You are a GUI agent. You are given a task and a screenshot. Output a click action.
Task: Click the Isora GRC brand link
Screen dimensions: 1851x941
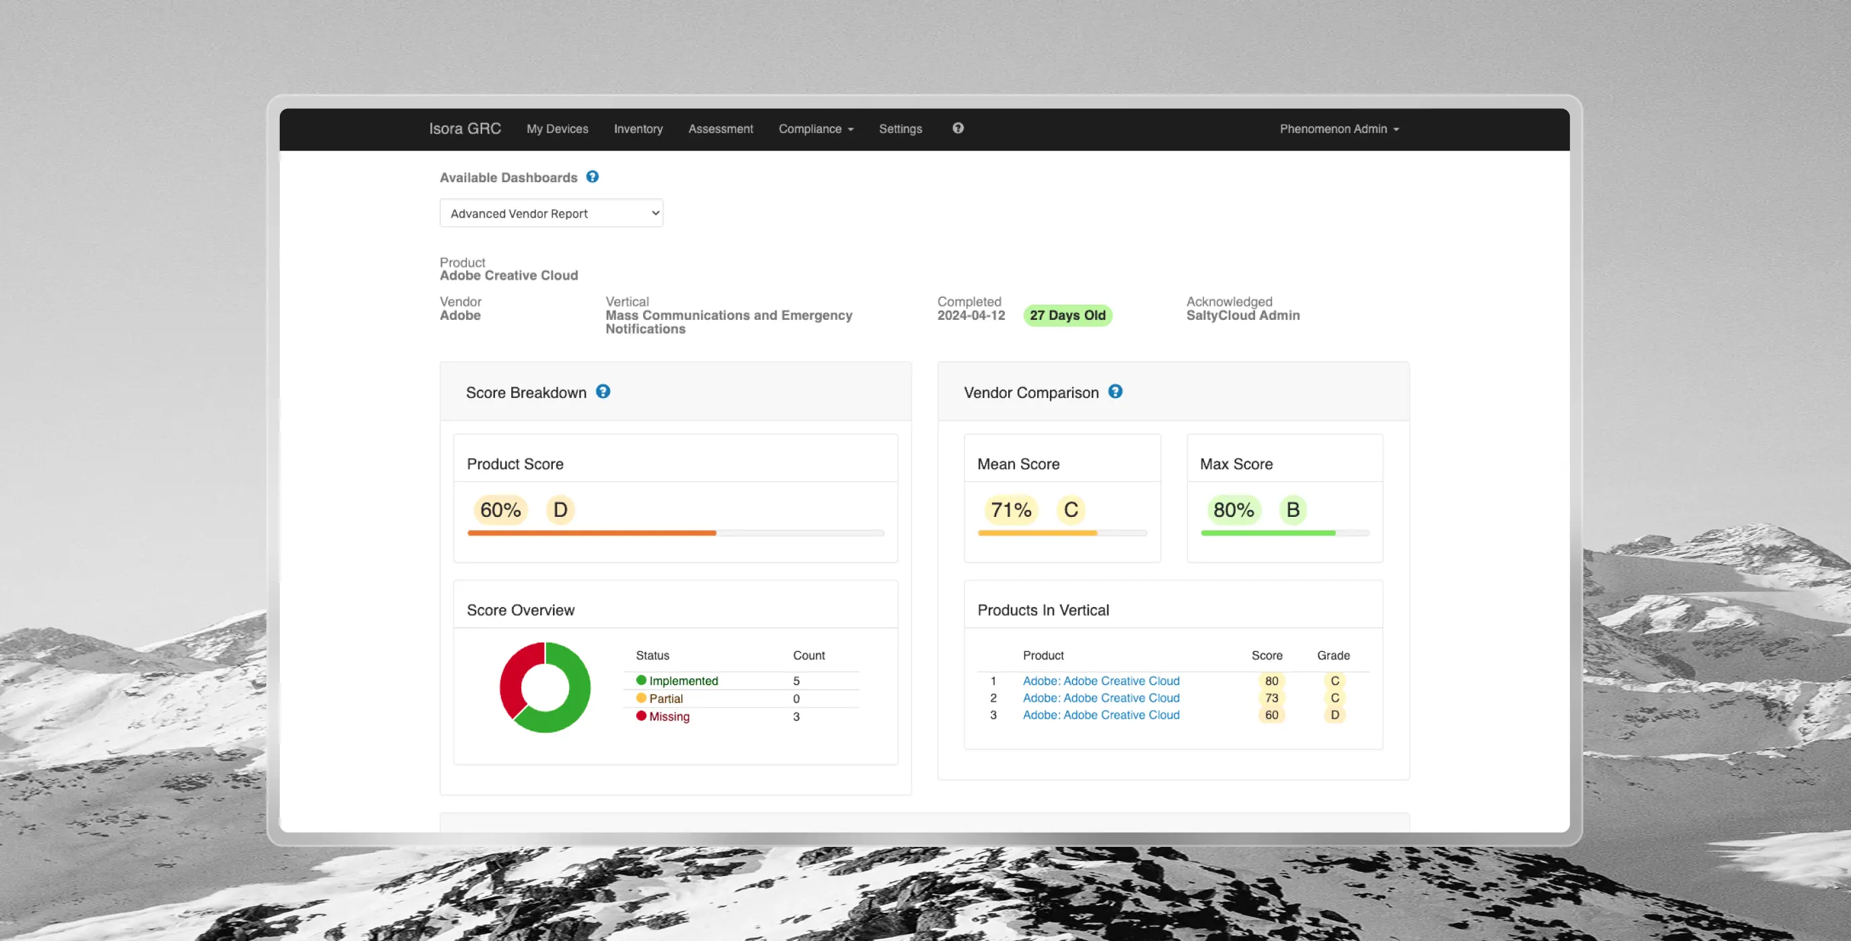click(465, 128)
